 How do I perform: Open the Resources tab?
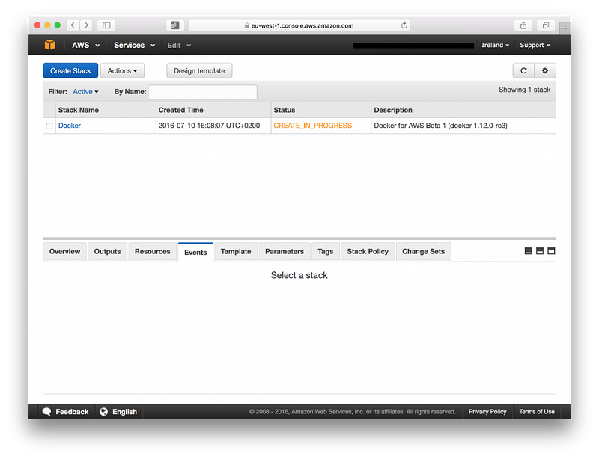coord(153,251)
